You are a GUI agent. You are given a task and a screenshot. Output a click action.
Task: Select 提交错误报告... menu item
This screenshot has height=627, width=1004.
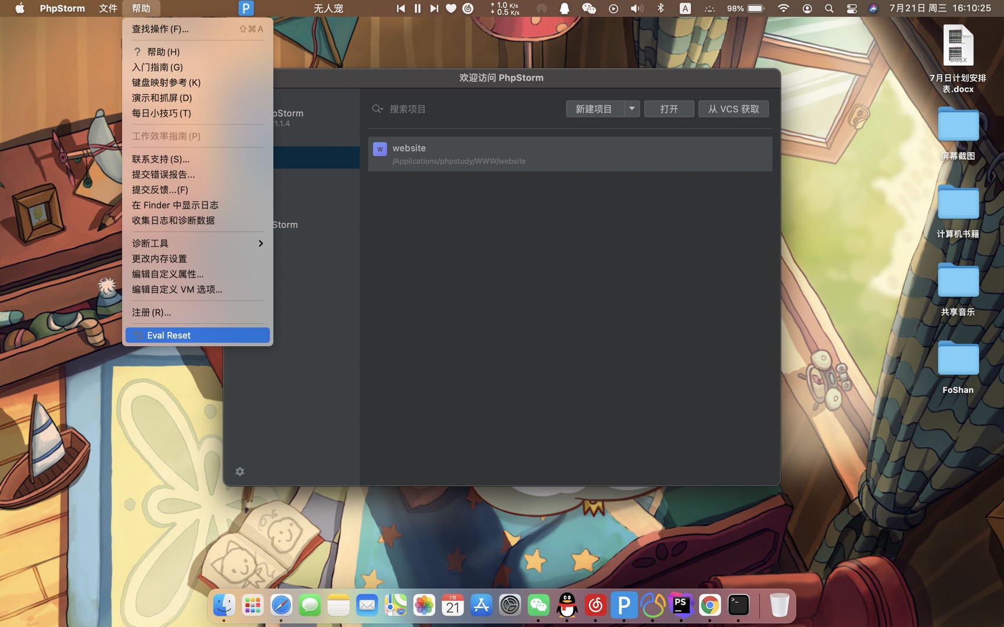click(198, 174)
